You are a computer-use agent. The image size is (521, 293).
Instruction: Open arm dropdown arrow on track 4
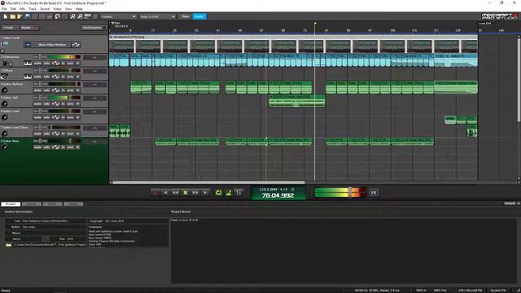[78, 90]
